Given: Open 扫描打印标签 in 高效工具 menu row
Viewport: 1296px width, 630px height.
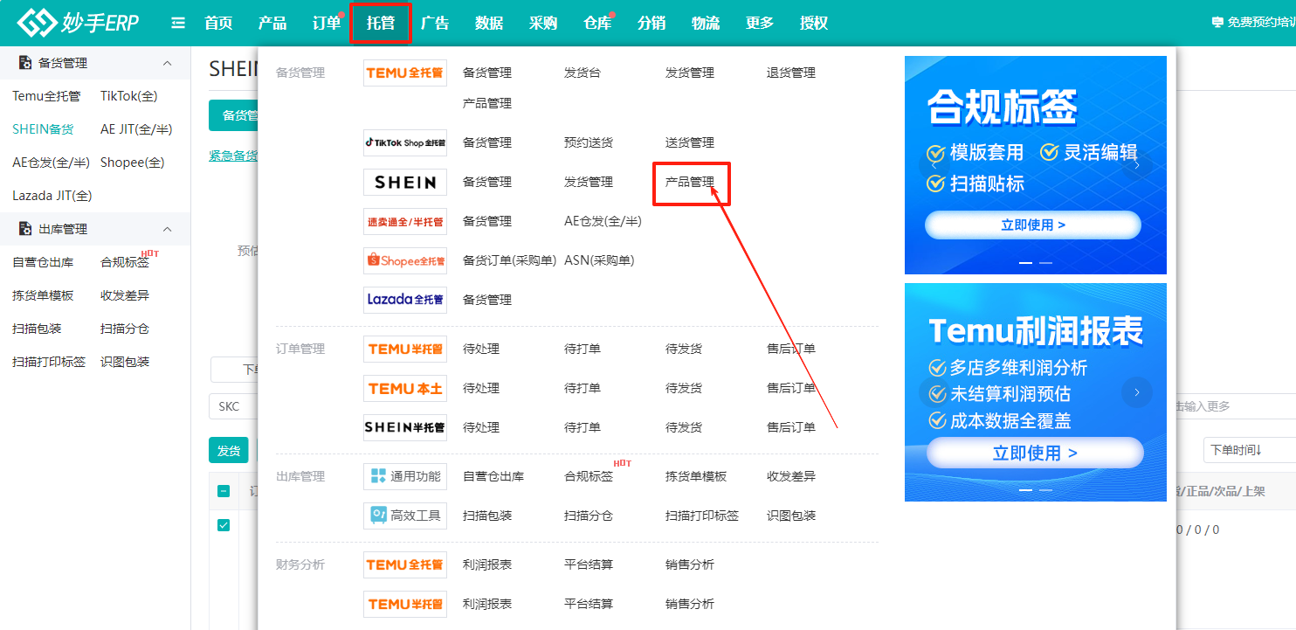Looking at the screenshot, I should (702, 516).
